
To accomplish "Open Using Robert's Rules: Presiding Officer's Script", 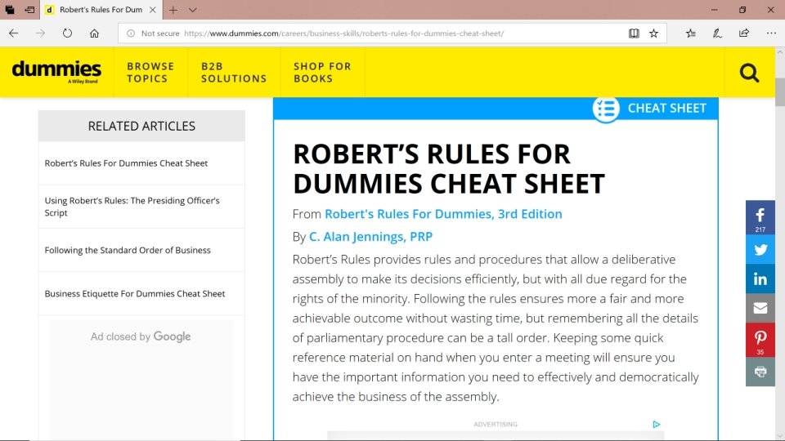I will pos(132,207).
